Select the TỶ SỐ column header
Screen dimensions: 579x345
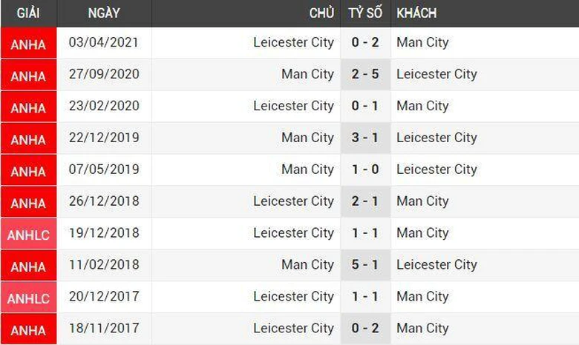(x=364, y=13)
